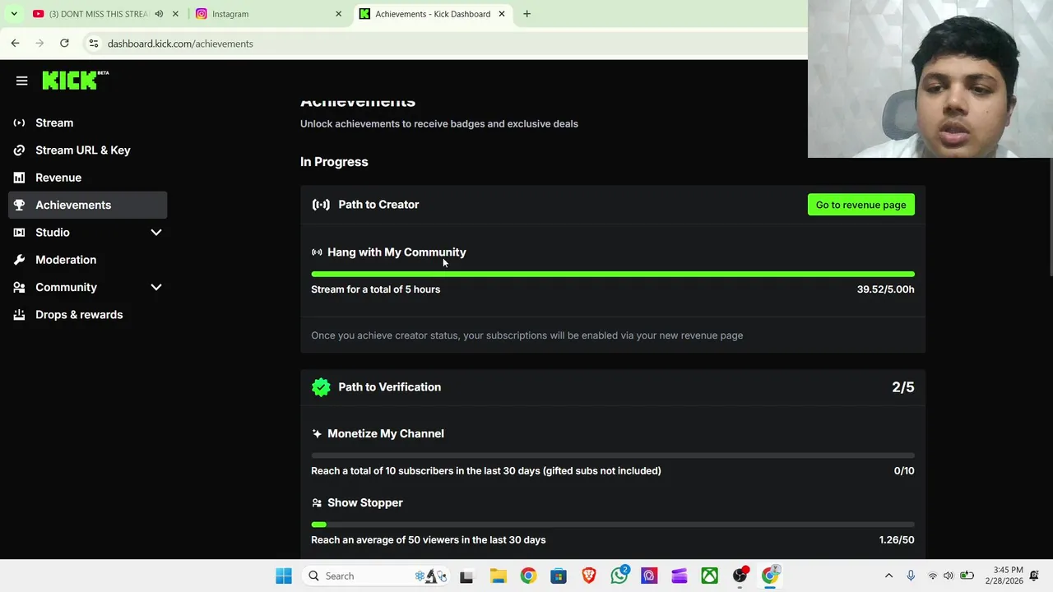1053x592 pixels.
Task: Click the Moderation wrench icon
Action: (19, 260)
